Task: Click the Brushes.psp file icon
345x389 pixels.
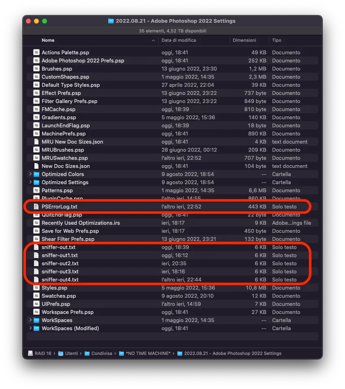Action: (36, 69)
